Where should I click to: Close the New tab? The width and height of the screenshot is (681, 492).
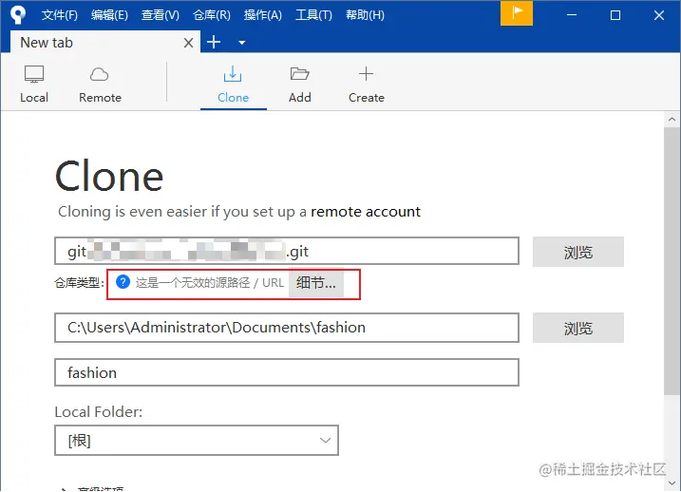coord(188,43)
